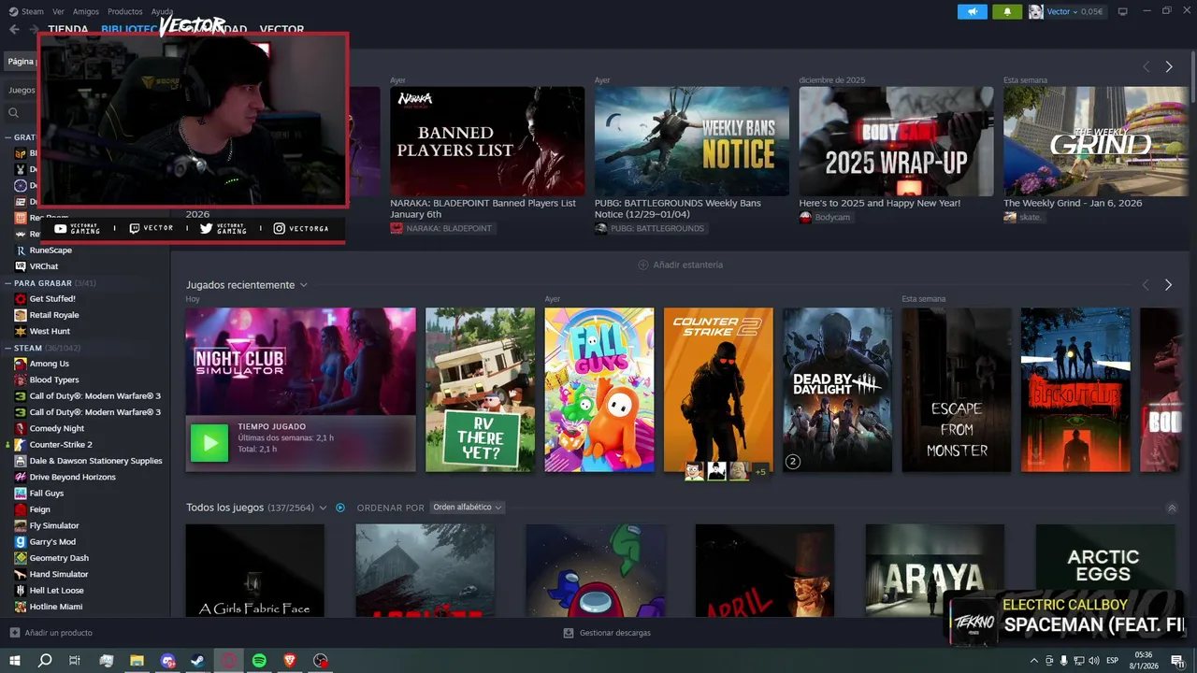Open the Windows Start menu
Viewport: 1197px width, 673px height.
[x=14, y=661]
